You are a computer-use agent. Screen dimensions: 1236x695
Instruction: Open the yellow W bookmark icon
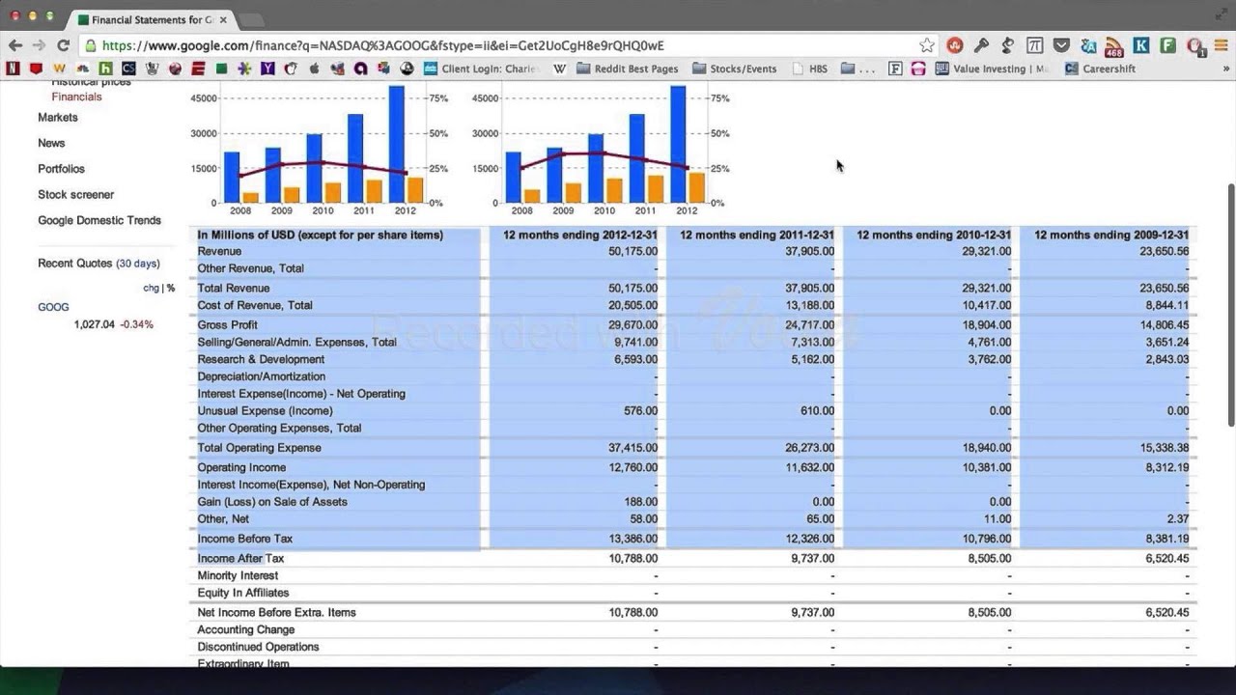59,69
